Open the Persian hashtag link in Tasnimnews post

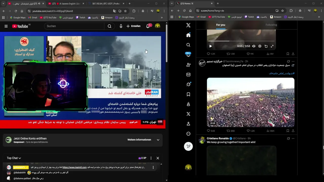(281, 73)
